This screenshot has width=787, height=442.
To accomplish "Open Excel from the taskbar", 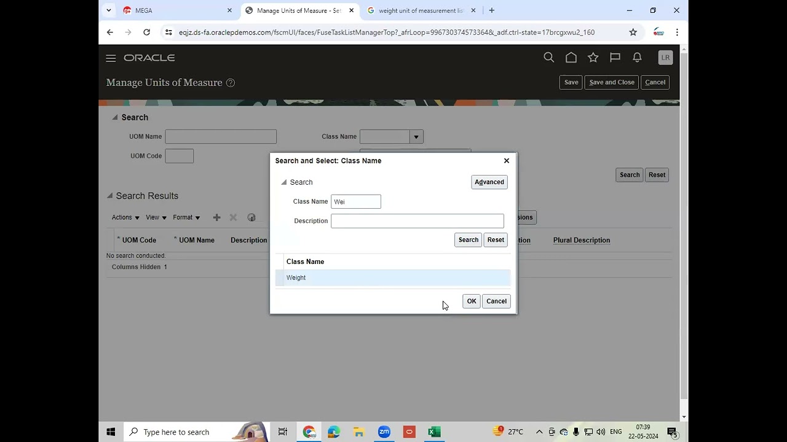I will click(434, 432).
